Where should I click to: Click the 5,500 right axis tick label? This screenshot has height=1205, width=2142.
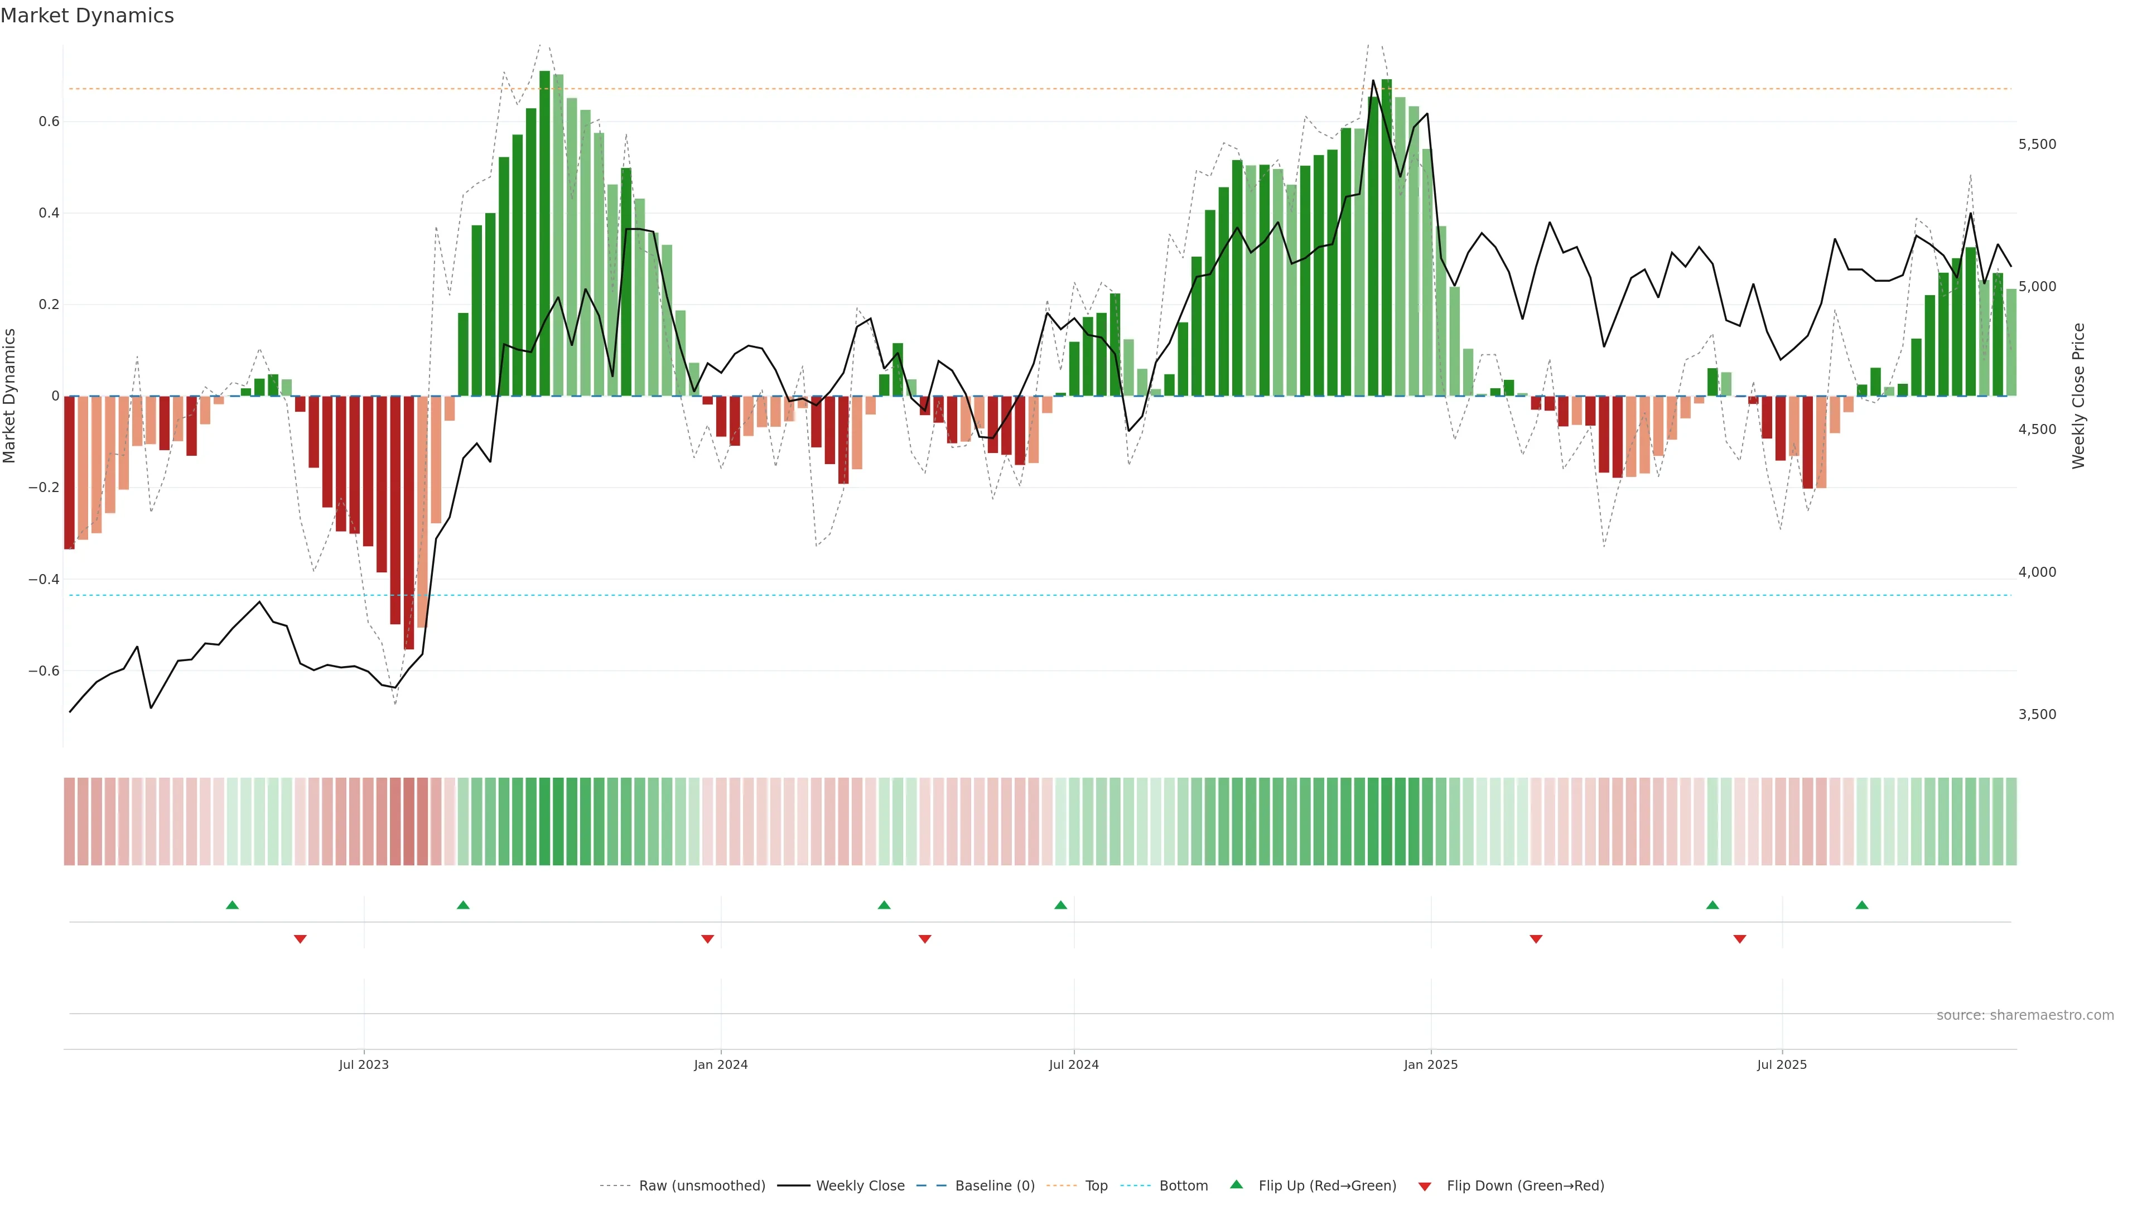2037,144
